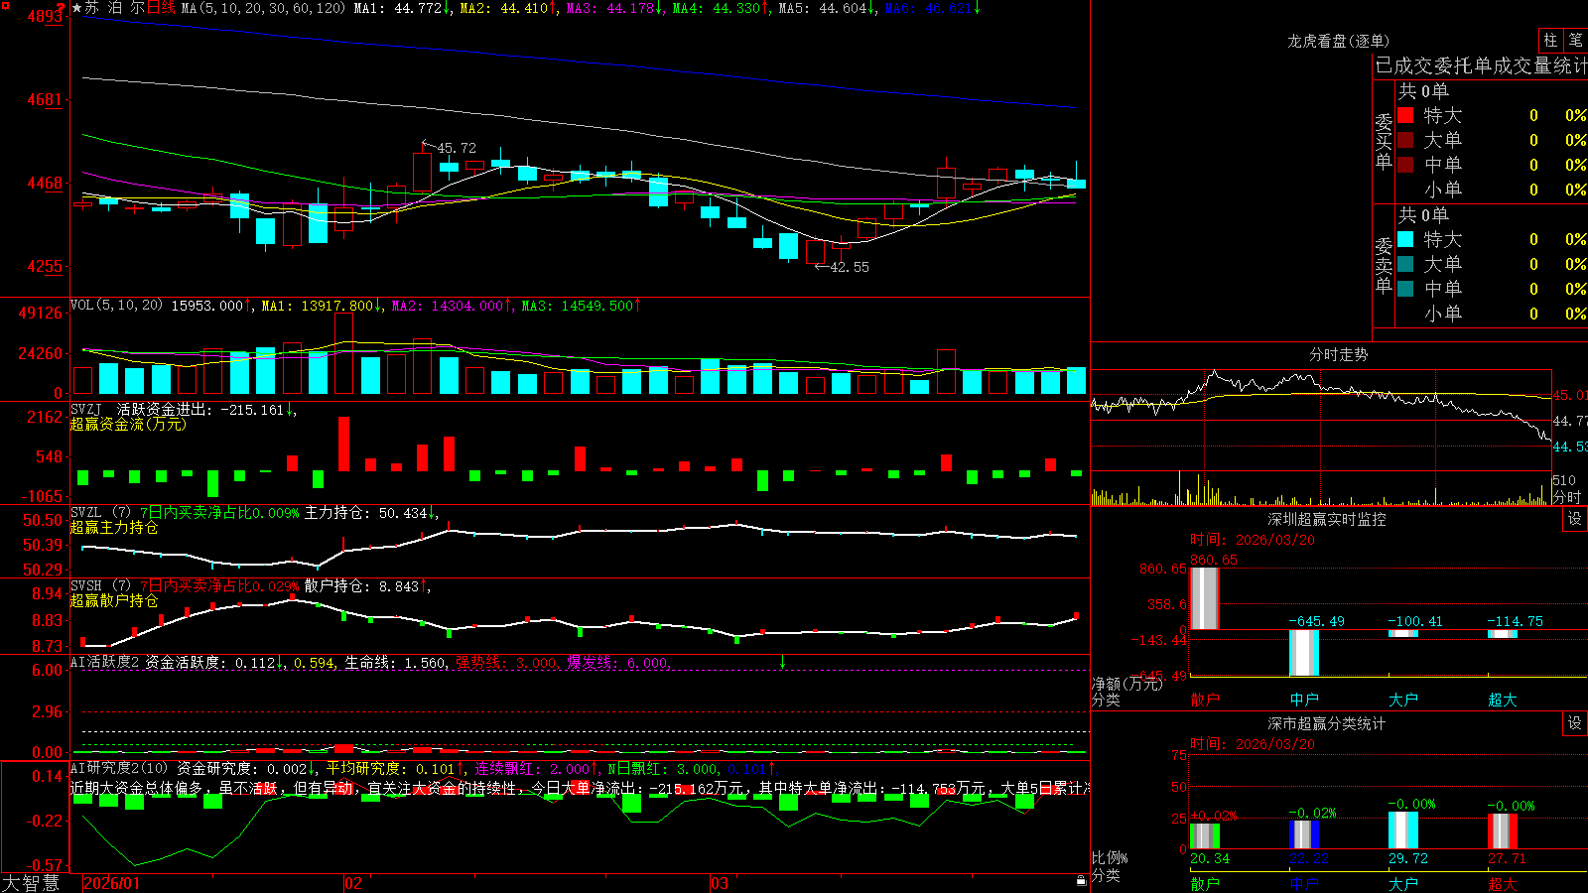
Task: Click the tall red volume bar in late March
Action: tap(946, 372)
